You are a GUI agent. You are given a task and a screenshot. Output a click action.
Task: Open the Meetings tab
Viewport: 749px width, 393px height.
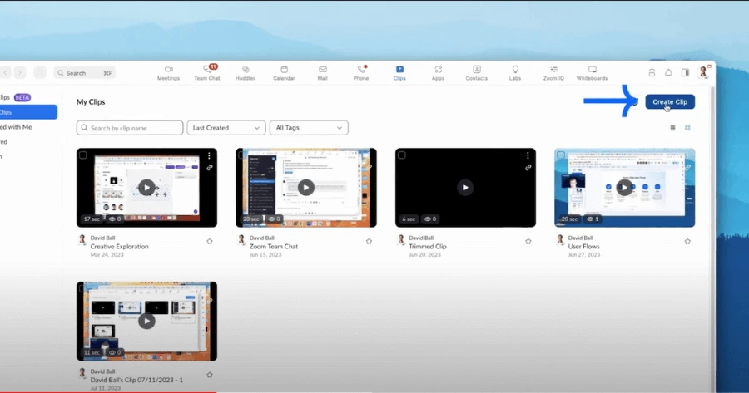168,73
